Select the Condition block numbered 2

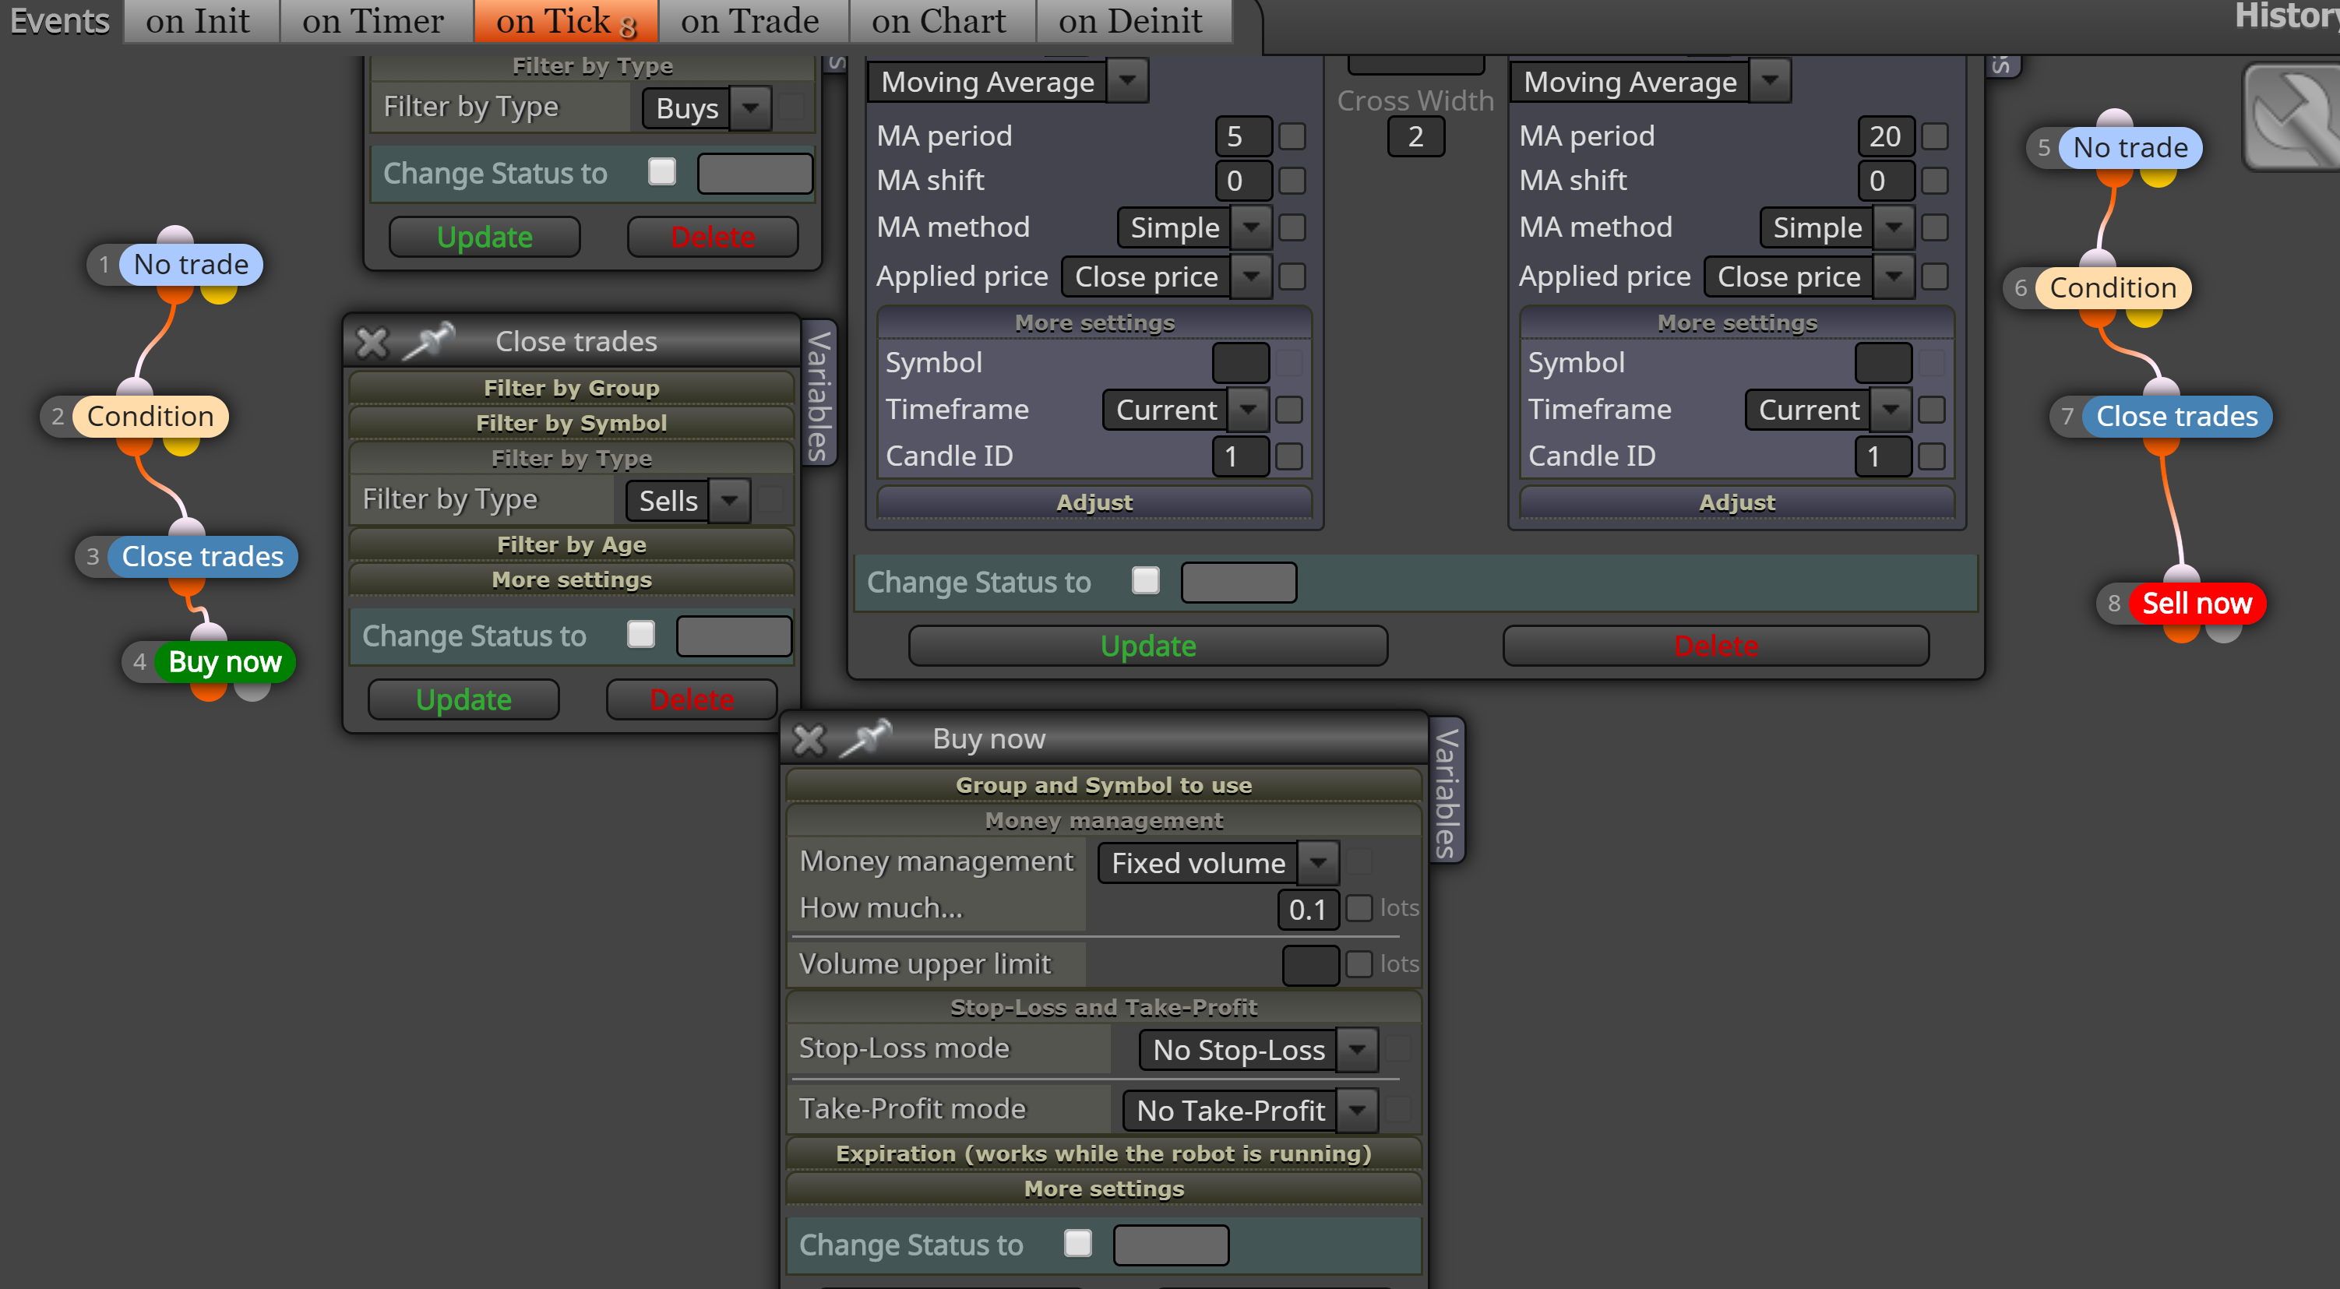point(150,416)
